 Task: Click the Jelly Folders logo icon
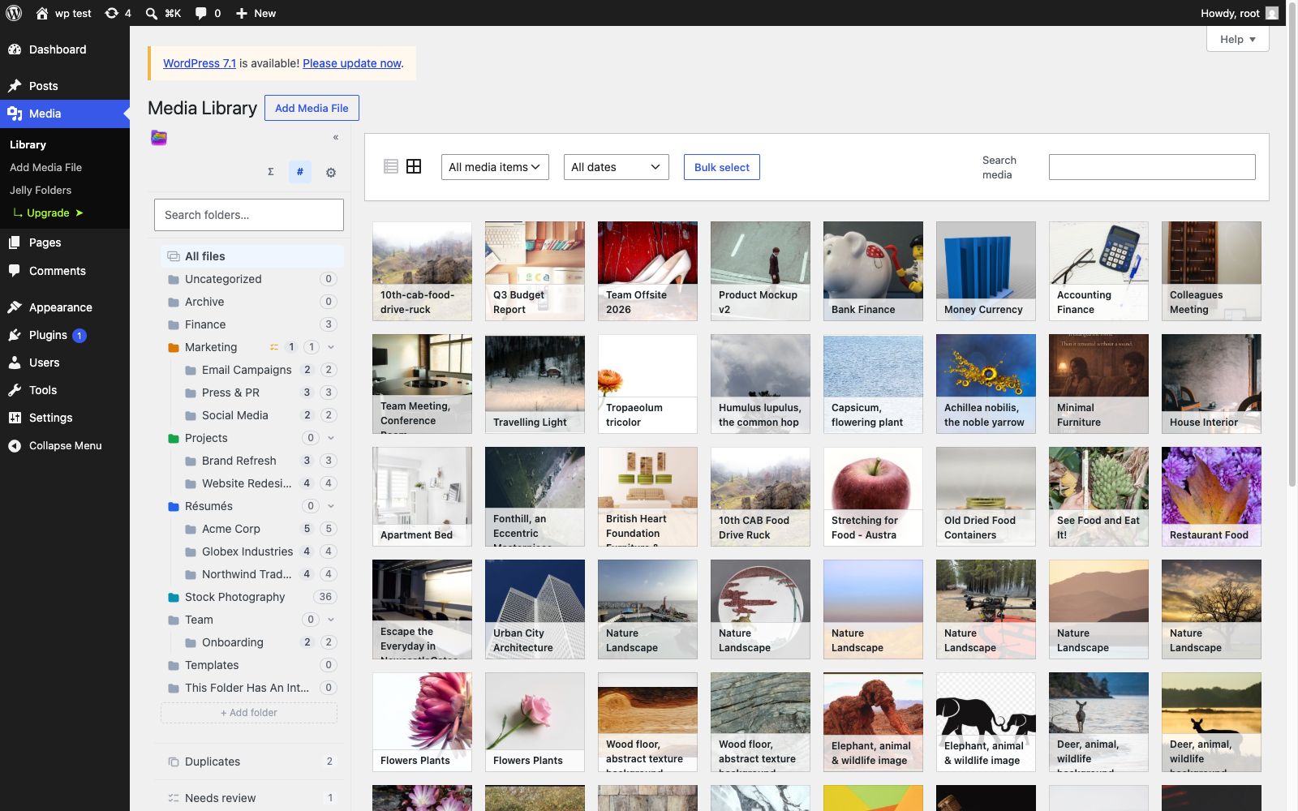click(x=159, y=138)
